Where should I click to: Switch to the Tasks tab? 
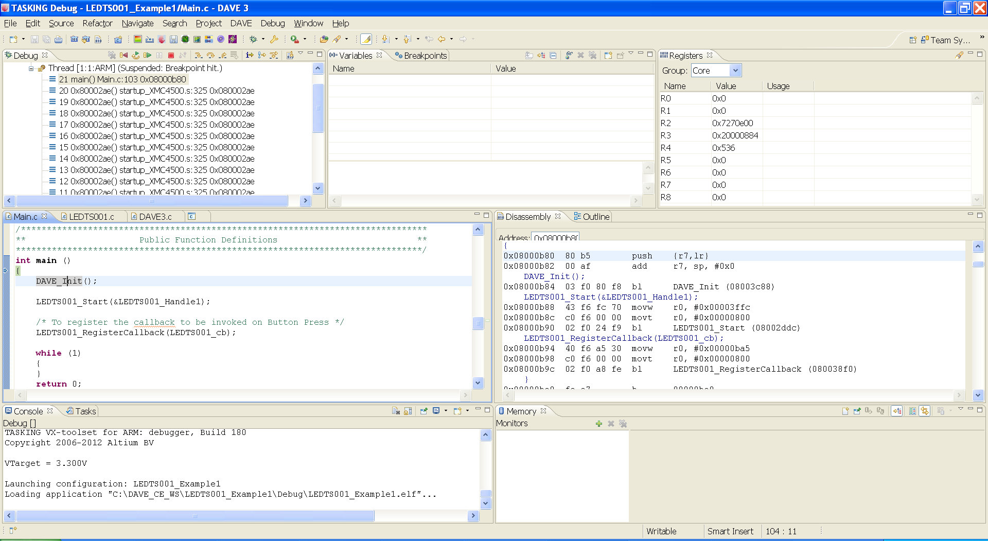pos(81,411)
